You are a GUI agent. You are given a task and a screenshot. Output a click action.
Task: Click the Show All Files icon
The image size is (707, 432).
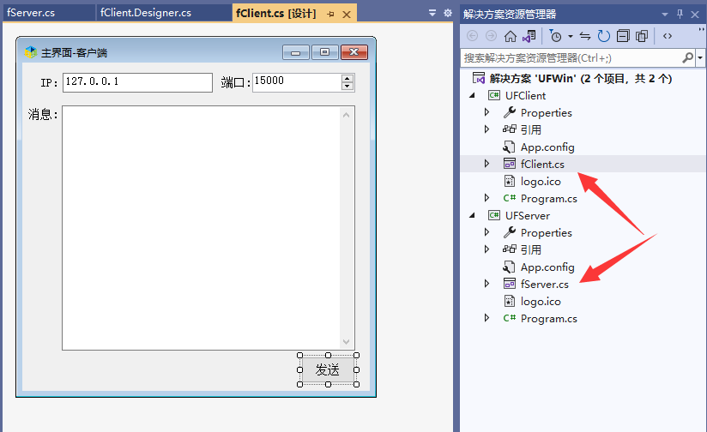click(642, 36)
